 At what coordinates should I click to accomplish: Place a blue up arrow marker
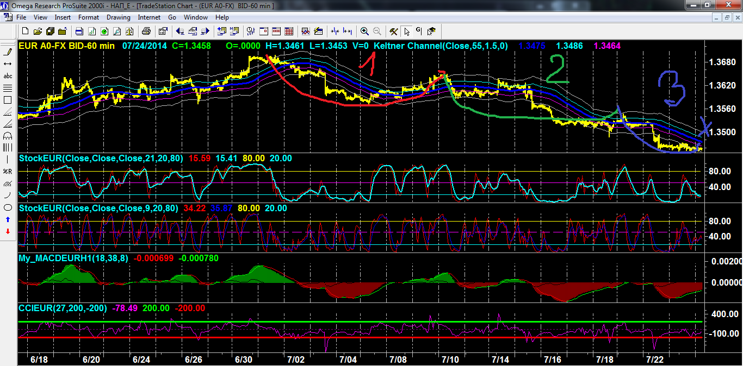tap(8, 219)
